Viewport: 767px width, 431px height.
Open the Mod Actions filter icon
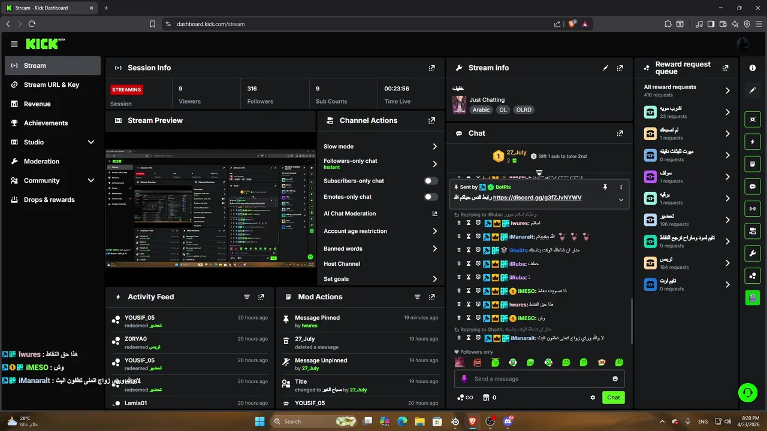[x=418, y=297]
